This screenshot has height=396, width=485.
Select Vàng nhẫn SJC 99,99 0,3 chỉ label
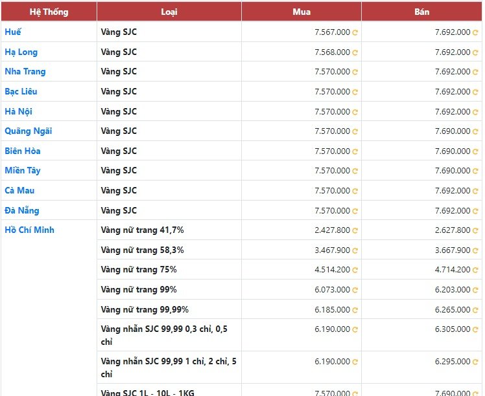[x=164, y=335]
